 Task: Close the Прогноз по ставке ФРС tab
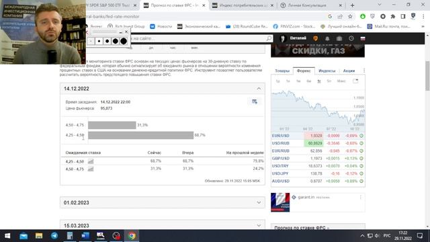coord(204,5)
